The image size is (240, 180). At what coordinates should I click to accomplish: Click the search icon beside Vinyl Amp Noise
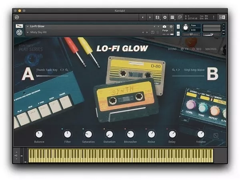[174, 70]
